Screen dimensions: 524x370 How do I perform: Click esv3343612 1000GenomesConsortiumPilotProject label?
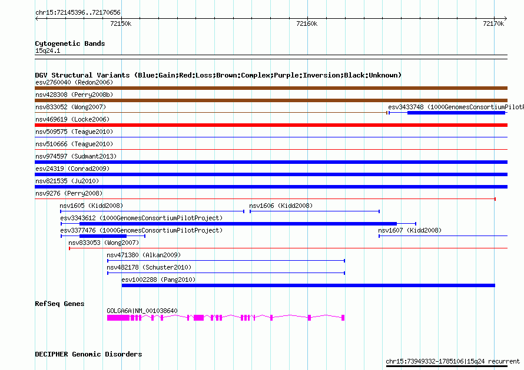[141, 218]
